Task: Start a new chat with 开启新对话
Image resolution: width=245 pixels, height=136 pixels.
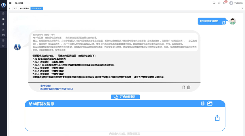Action: click(x=125, y=97)
